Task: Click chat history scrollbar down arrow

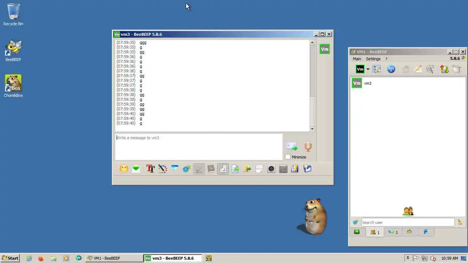Action: [x=312, y=129]
